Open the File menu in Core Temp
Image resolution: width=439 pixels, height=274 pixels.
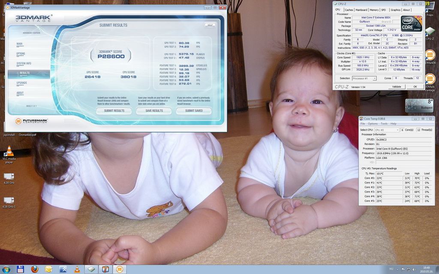tap(363, 124)
